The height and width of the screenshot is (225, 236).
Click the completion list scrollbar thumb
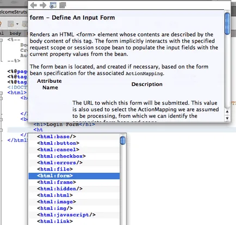click(x=123, y=141)
